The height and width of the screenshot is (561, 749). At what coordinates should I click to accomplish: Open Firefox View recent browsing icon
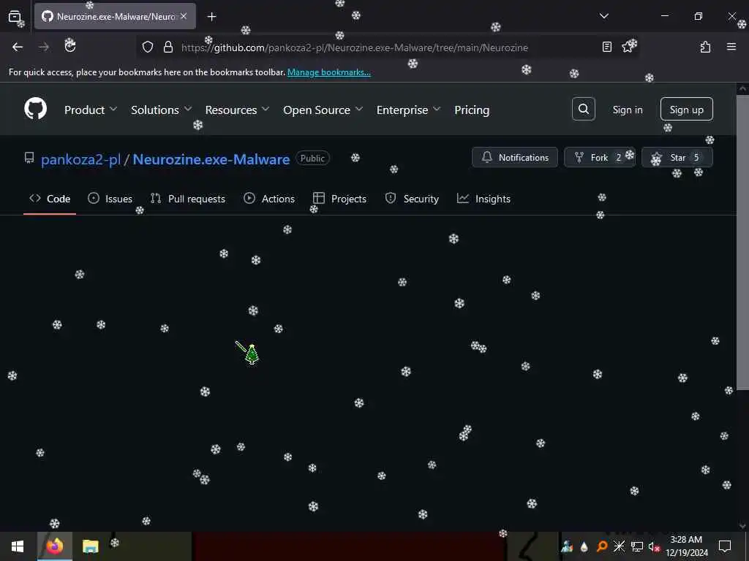[15, 17]
